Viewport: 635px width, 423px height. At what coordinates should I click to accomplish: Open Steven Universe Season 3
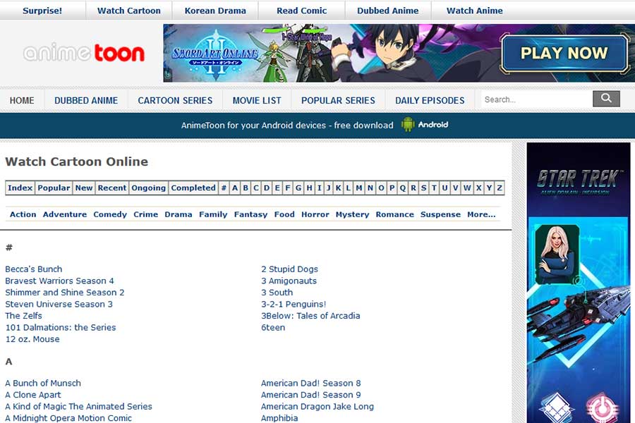tap(59, 305)
